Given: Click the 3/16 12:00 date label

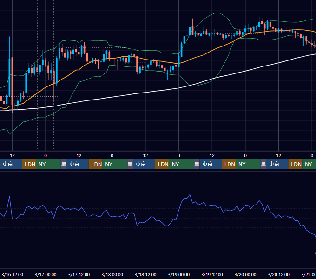Looking at the screenshot, I should [12, 274].
